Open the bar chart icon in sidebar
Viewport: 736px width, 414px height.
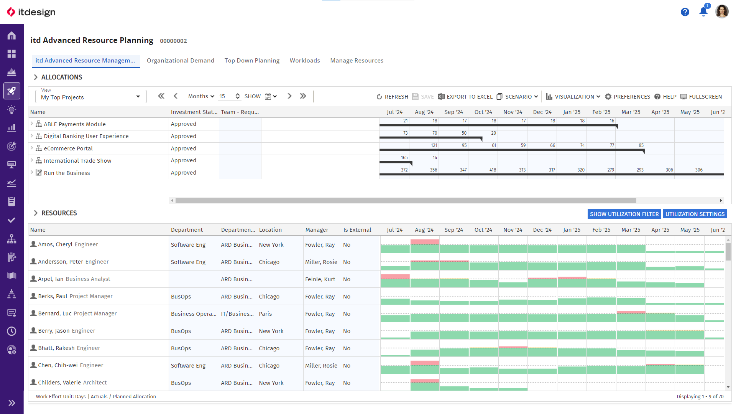click(x=11, y=128)
